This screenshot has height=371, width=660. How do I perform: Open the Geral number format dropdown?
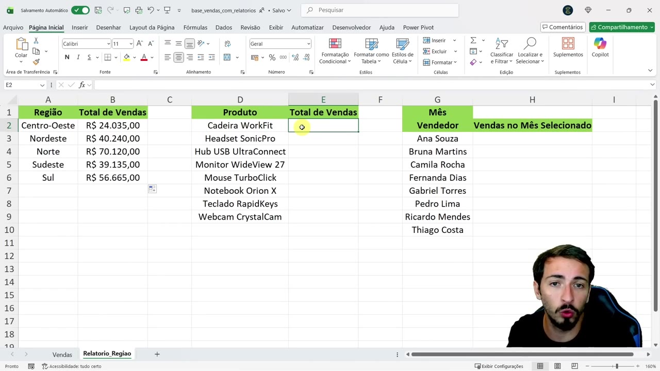(308, 44)
